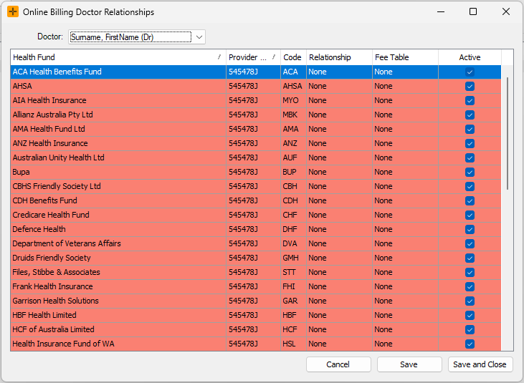Screen dimensions: 524x383
Task: Toggle Active for HCF of Australia Limited
Action: (470, 330)
